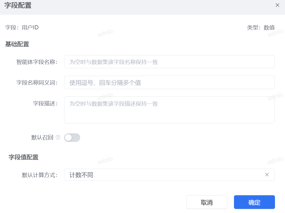Confirm with the 确定 button
The height and width of the screenshot is (213, 285).
click(x=254, y=202)
